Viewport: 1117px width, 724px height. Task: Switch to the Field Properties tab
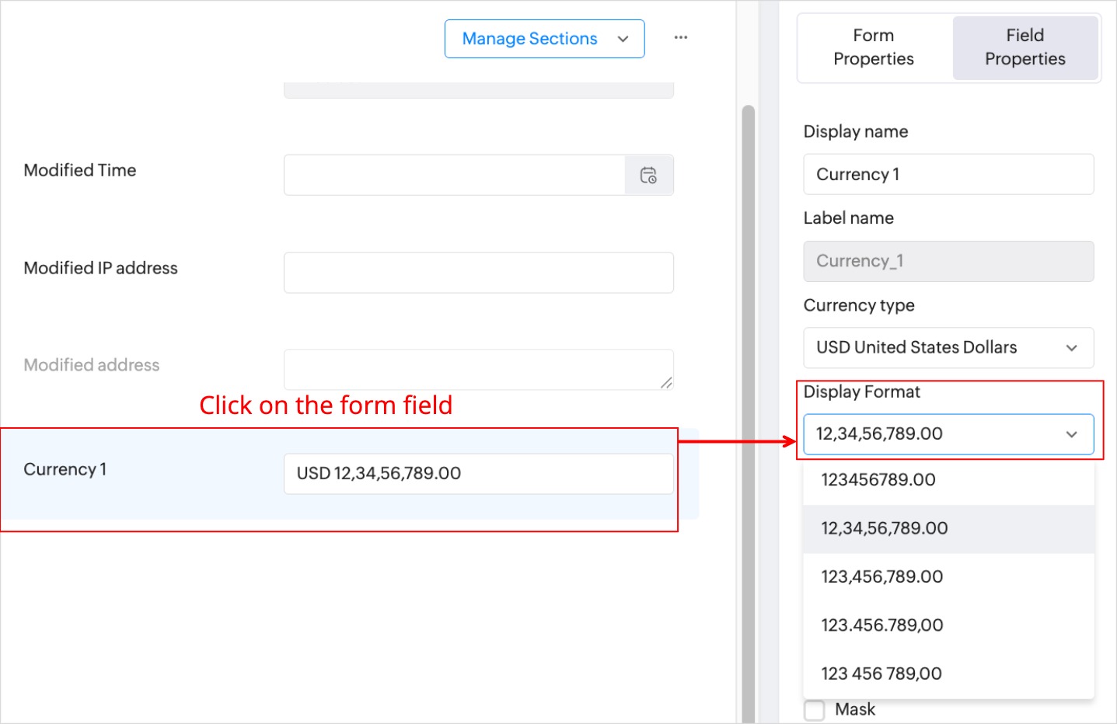1024,47
